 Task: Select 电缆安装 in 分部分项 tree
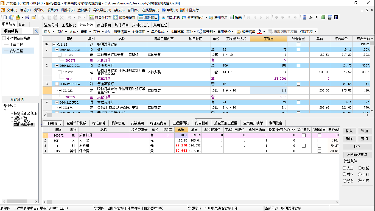20,117
